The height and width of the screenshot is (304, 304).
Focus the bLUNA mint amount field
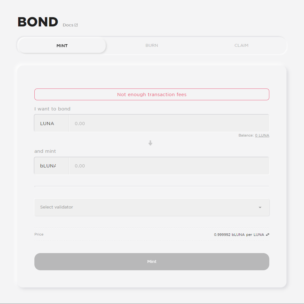pos(169,166)
